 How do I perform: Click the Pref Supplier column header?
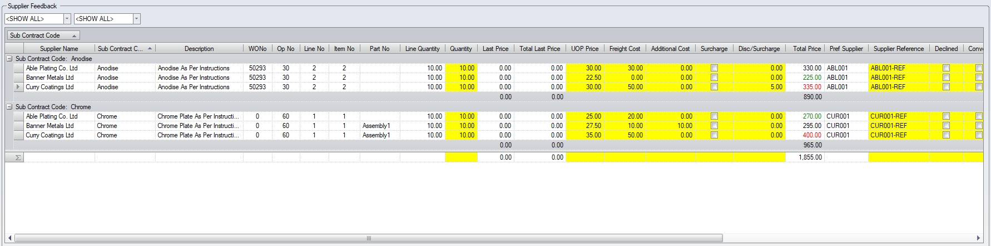pos(846,49)
